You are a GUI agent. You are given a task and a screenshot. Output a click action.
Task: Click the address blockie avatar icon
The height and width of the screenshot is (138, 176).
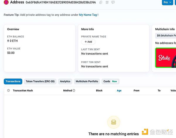coord(6,2)
